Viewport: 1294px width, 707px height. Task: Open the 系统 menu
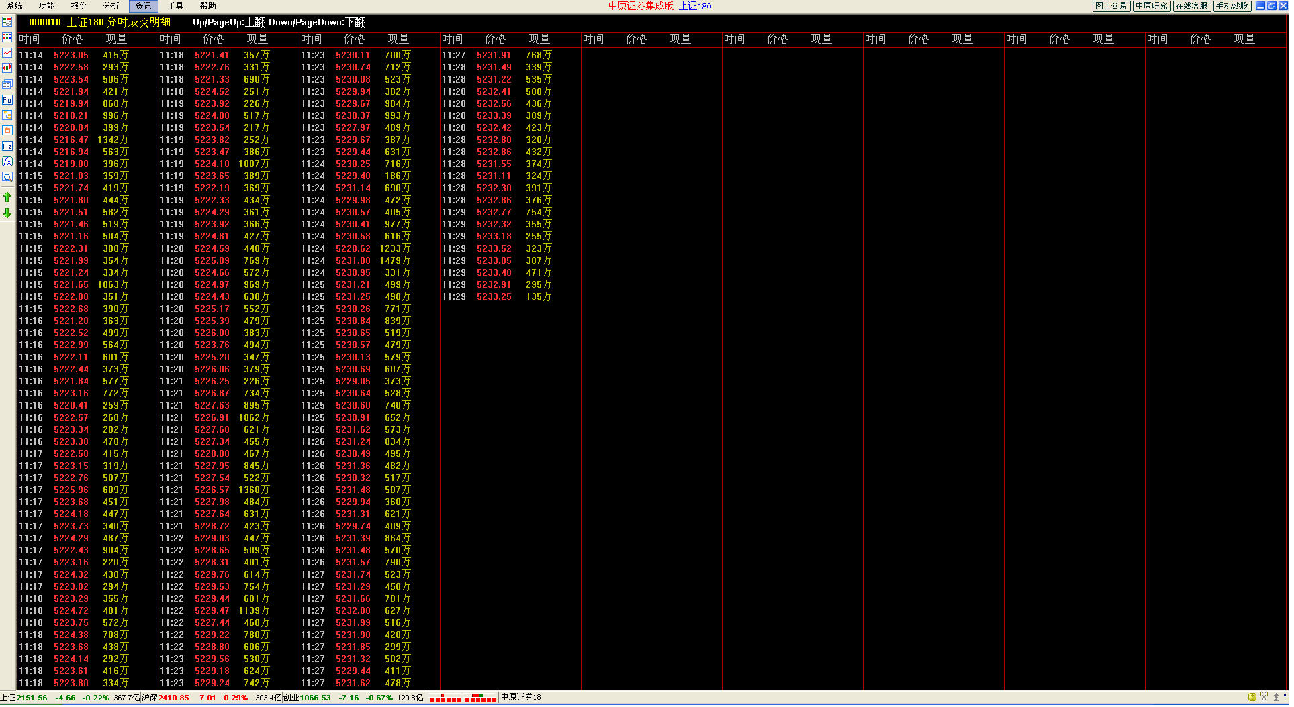pos(15,6)
